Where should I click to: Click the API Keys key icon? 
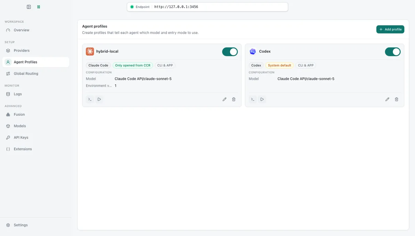(8, 138)
